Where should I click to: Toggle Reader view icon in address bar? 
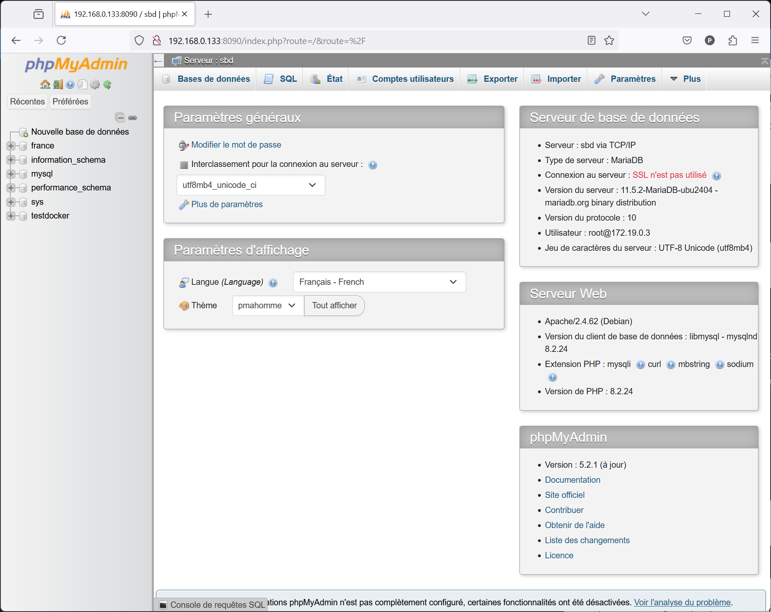pyautogui.click(x=592, y=40)
